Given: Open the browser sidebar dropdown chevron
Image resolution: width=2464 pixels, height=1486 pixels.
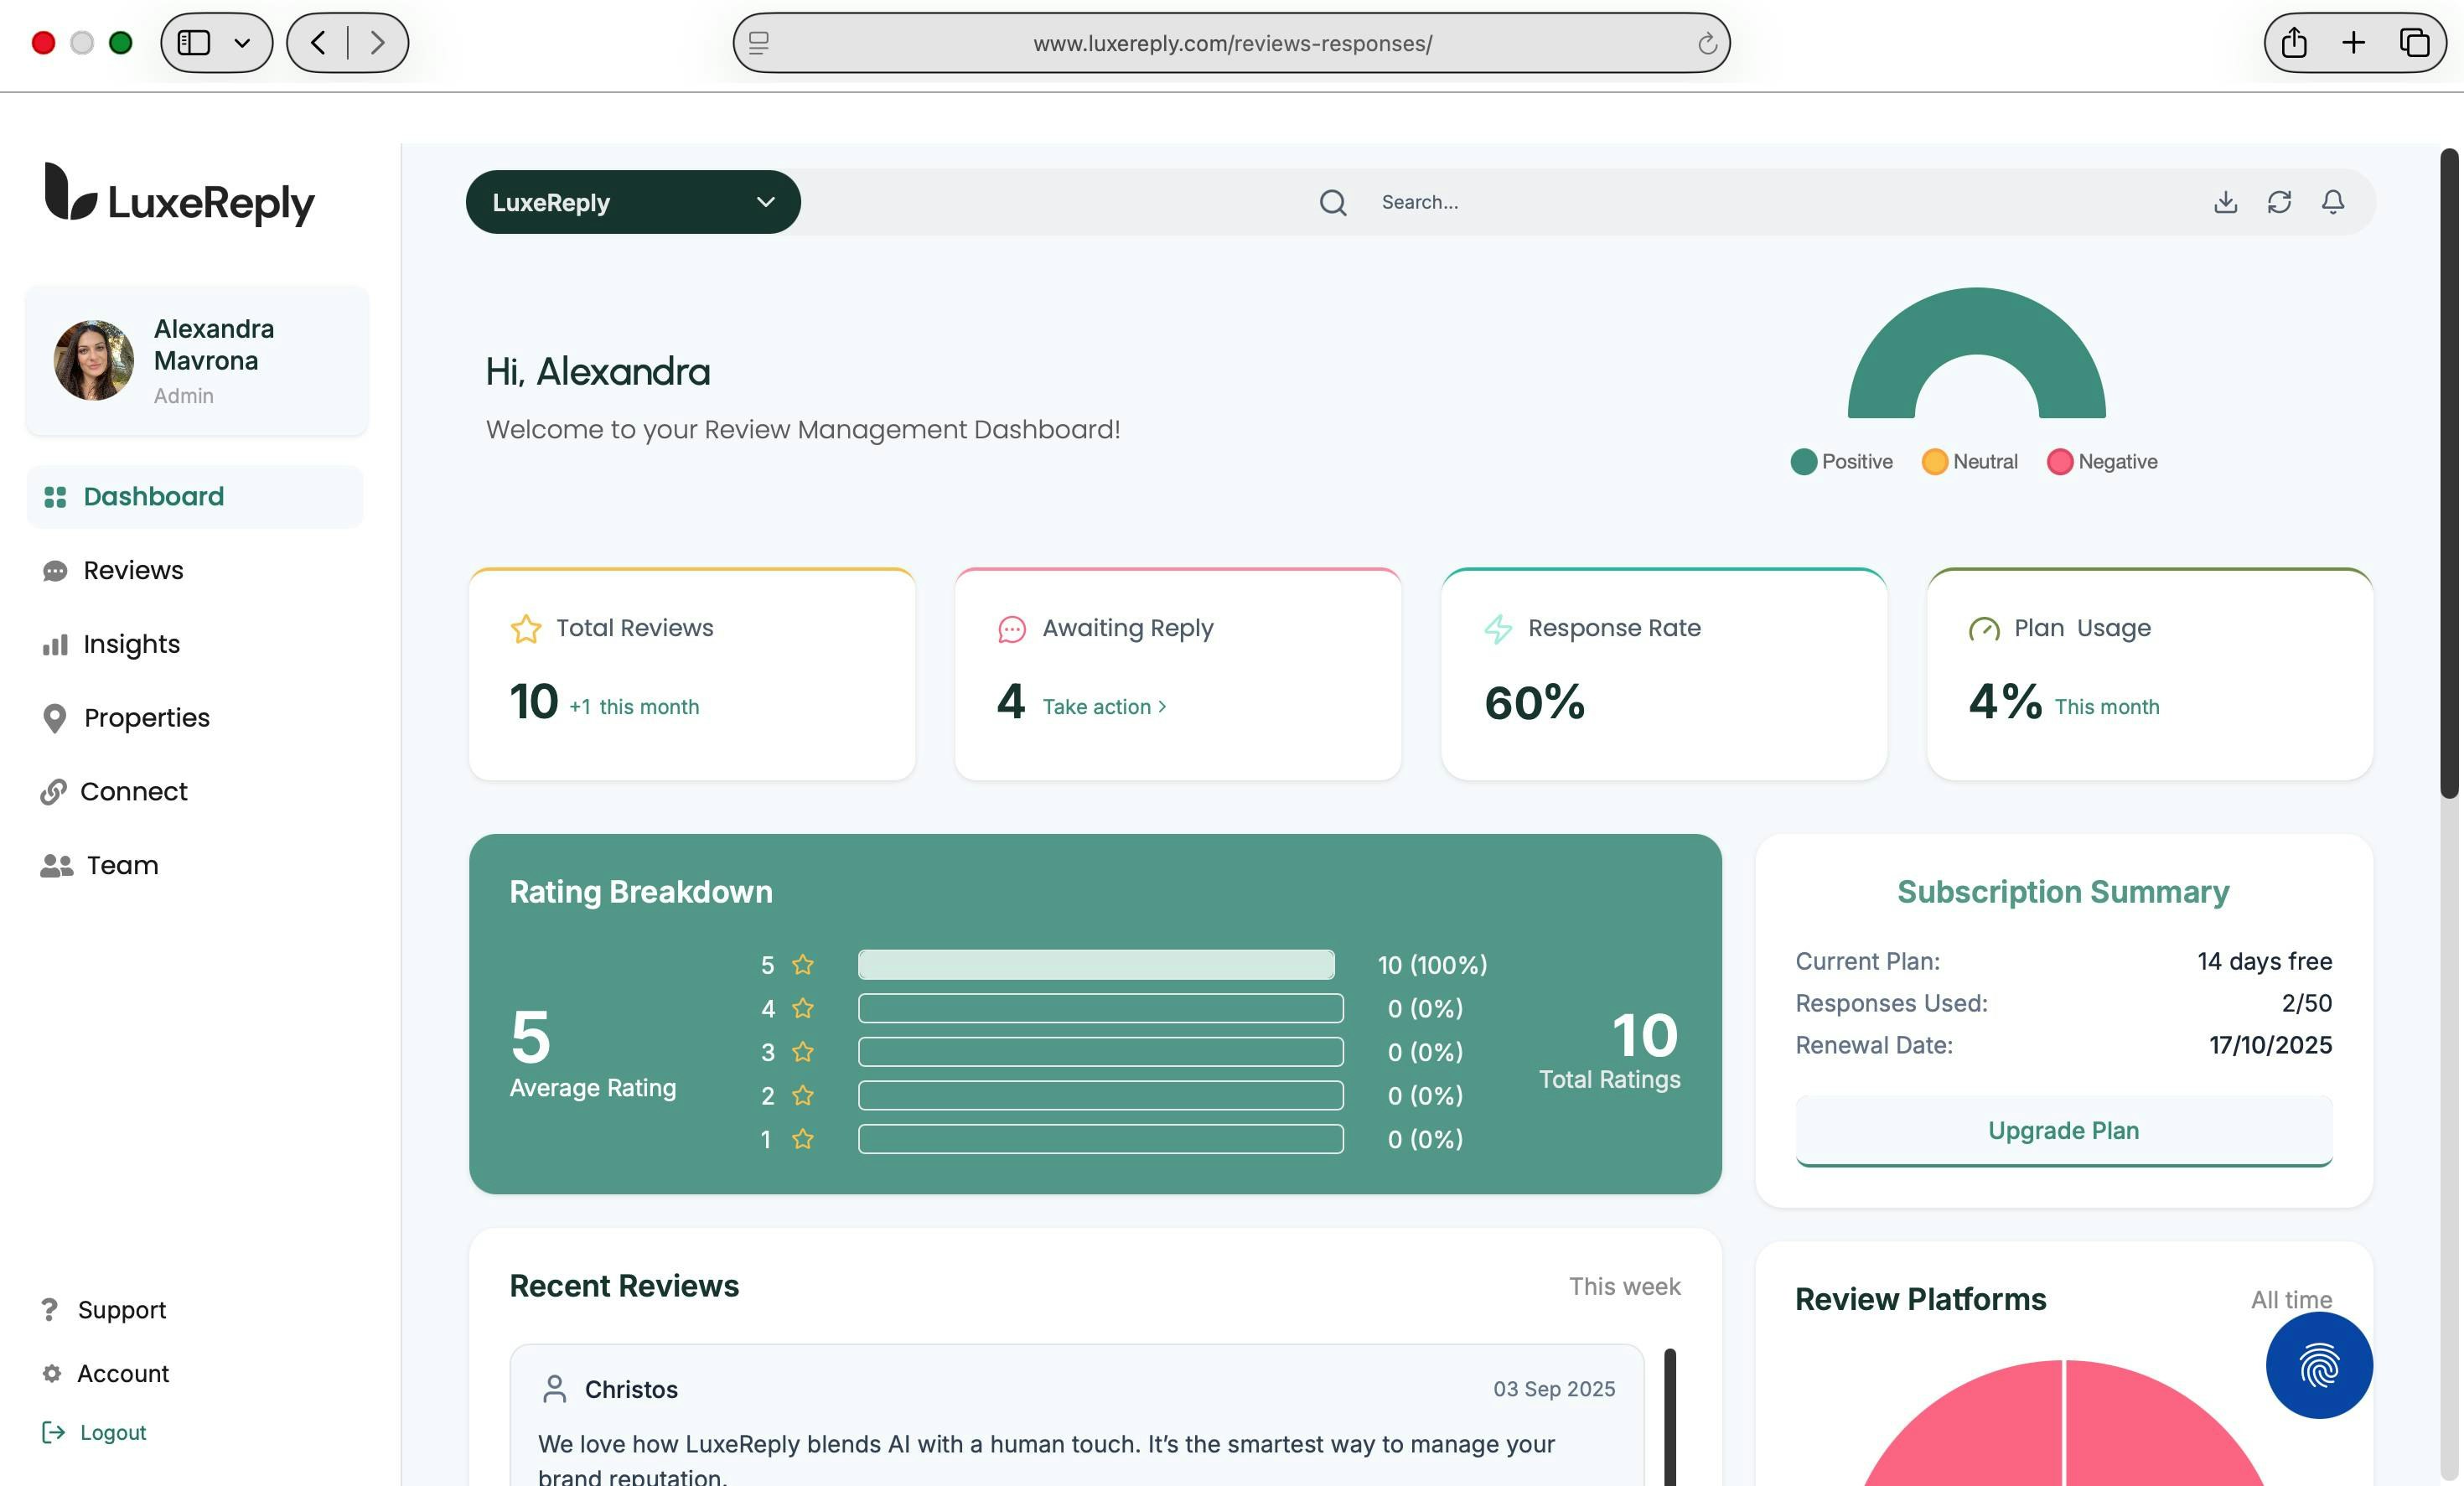Looking at the screenshot, I should 242,43.
